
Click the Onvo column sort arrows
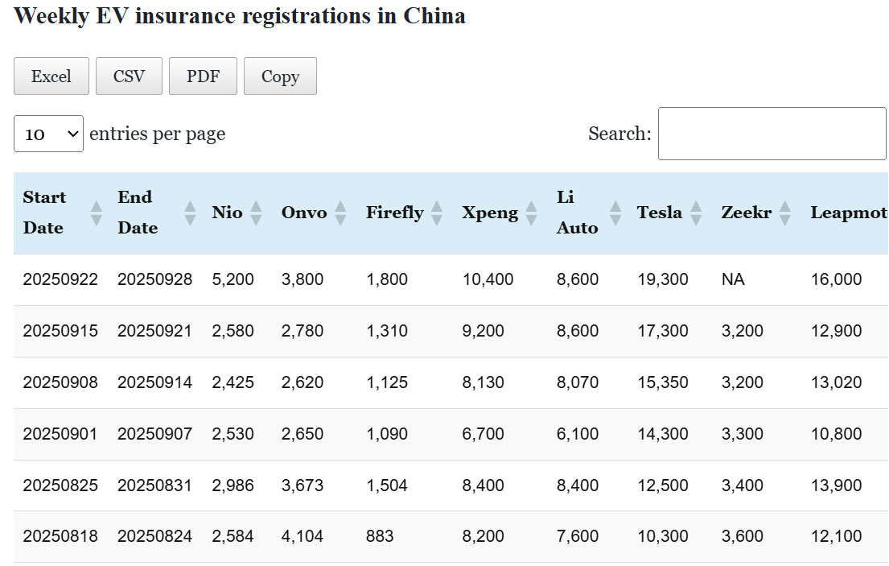click(340, 213)
